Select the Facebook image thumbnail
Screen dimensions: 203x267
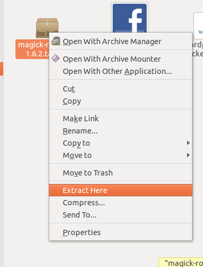(x=130, y=18)
